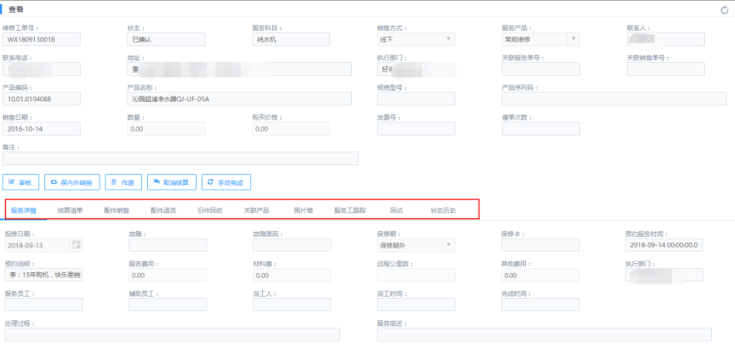This screenshot has height=348, width=735.
Task: Go to the 旧件回收 tab
Action: click(210, 211)
